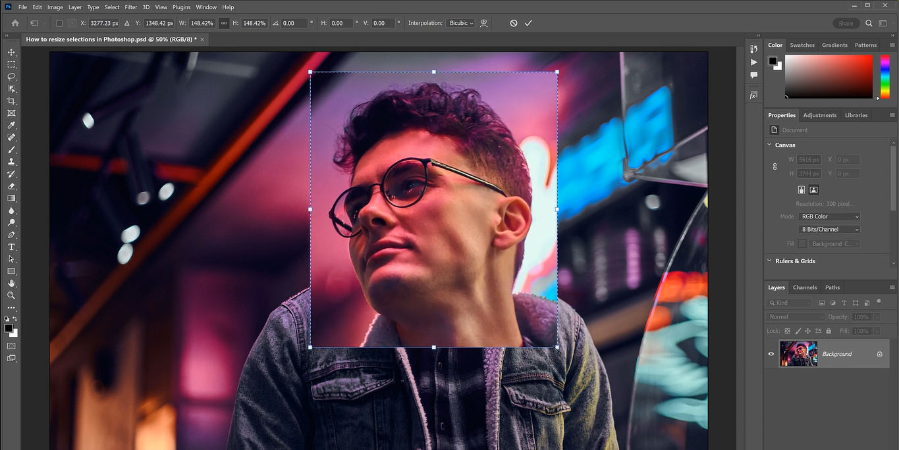899x450 pixels.
Task: Cancel the transform in options bar
Action: [x=514, y=23]
